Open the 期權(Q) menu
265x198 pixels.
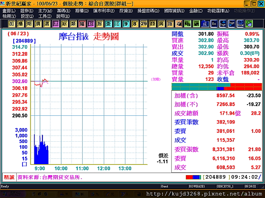tap(82, 11)
